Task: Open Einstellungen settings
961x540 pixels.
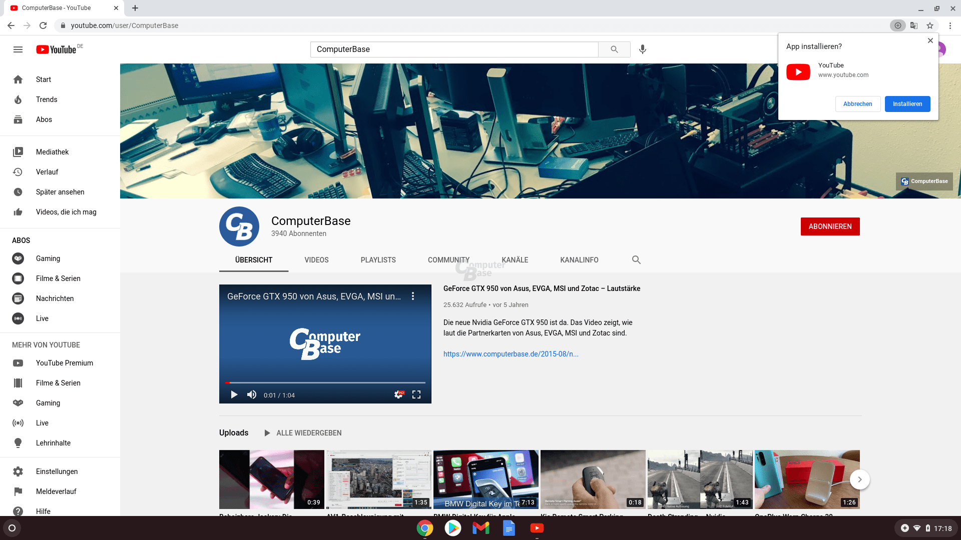Action: pyautogui.click(x=60, y=471)
